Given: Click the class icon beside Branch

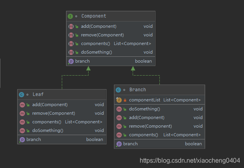Looking at the screenshot, I should [118, 90].
